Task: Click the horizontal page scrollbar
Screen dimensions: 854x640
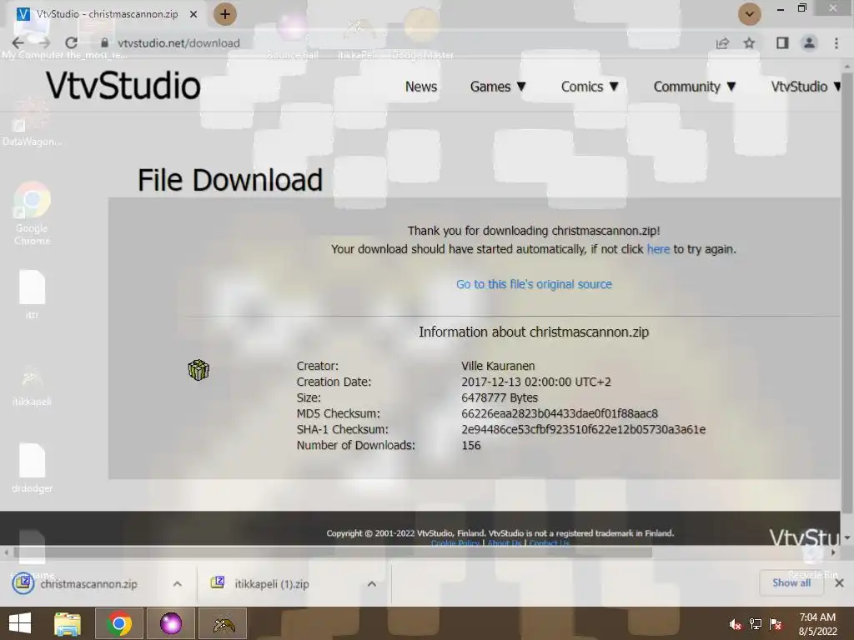Action: (332, 552)
